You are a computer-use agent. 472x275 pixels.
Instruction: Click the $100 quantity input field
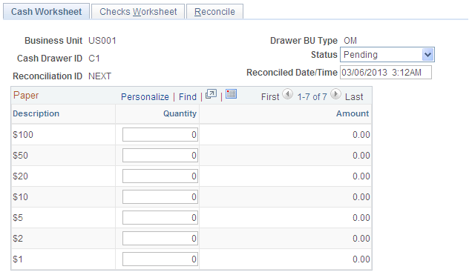point(160,135)
